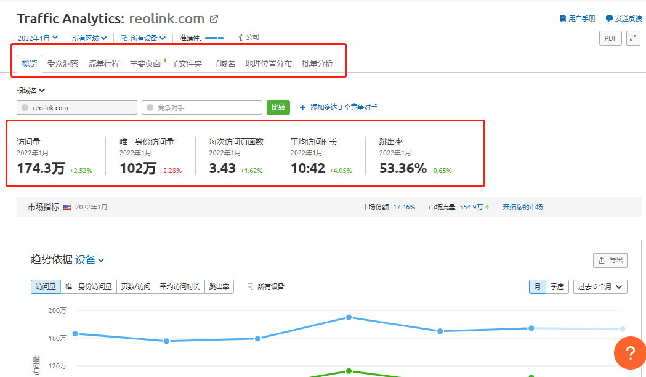Select the 月 granularity toggle
This screenshot has height=377, width=646.
537,287
